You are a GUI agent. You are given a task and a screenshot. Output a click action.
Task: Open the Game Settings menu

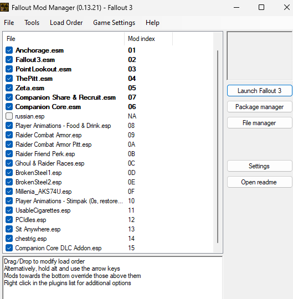coord(114,23)
